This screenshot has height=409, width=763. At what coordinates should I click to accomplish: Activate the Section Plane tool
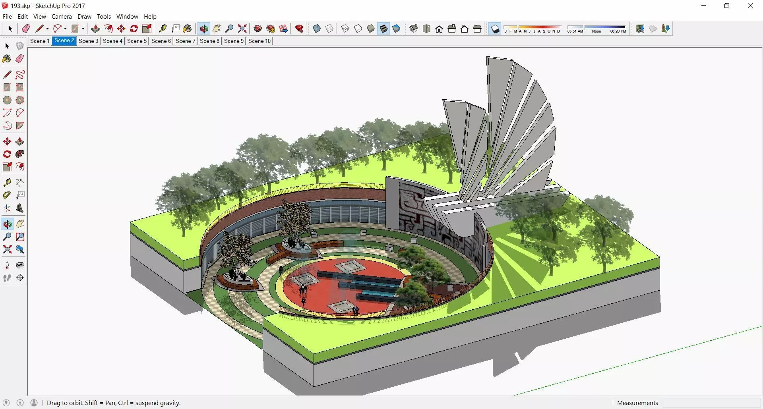19,278
